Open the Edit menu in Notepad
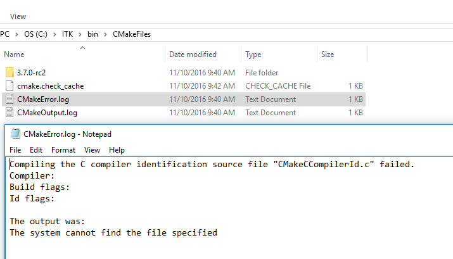The width and height of the screenshot is (453, 259). tap(36, 150)
